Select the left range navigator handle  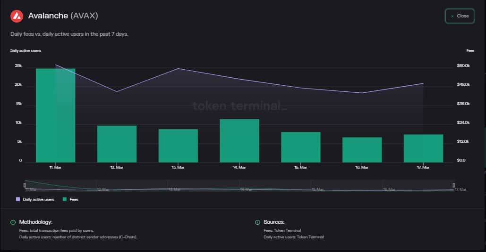pyautogui.click(x=25, y=185)
